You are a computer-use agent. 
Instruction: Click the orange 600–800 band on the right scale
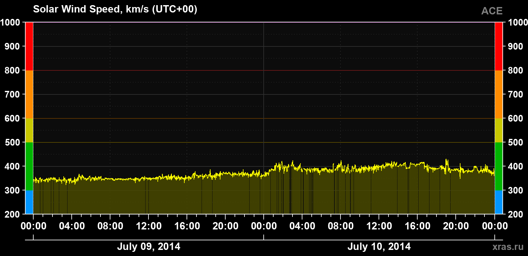pyautogui.click(x=499, y=94)
